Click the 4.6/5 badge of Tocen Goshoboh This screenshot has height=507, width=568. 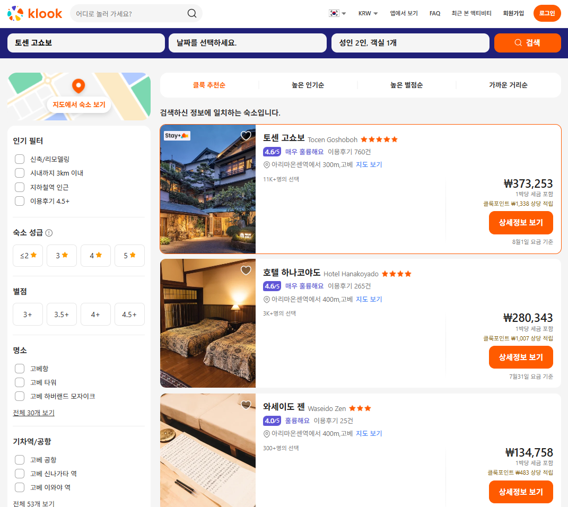[x=272, y=152]
